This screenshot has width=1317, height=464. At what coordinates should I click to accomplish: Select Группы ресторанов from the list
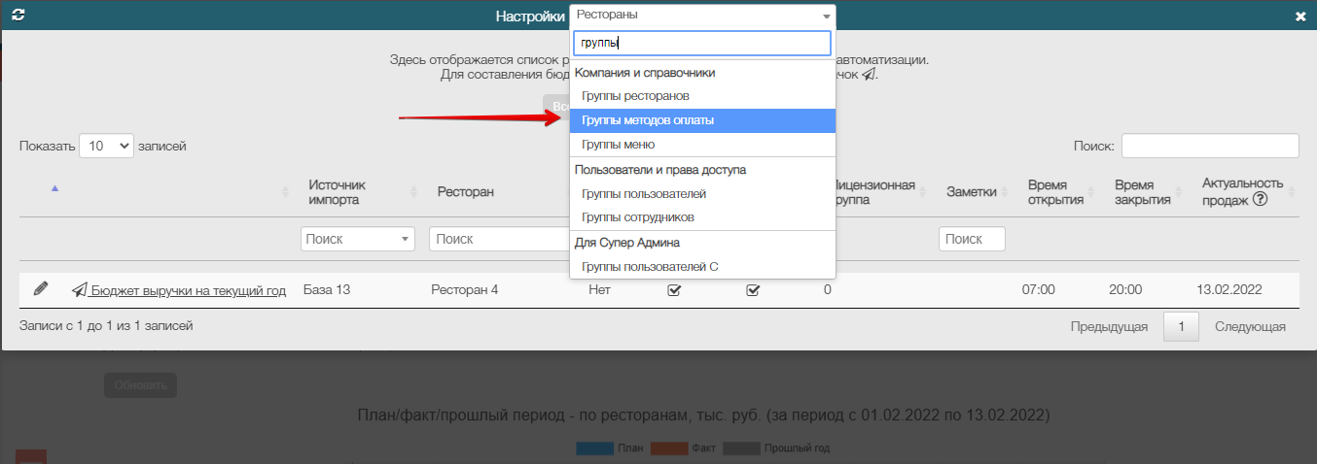point(635,96)
